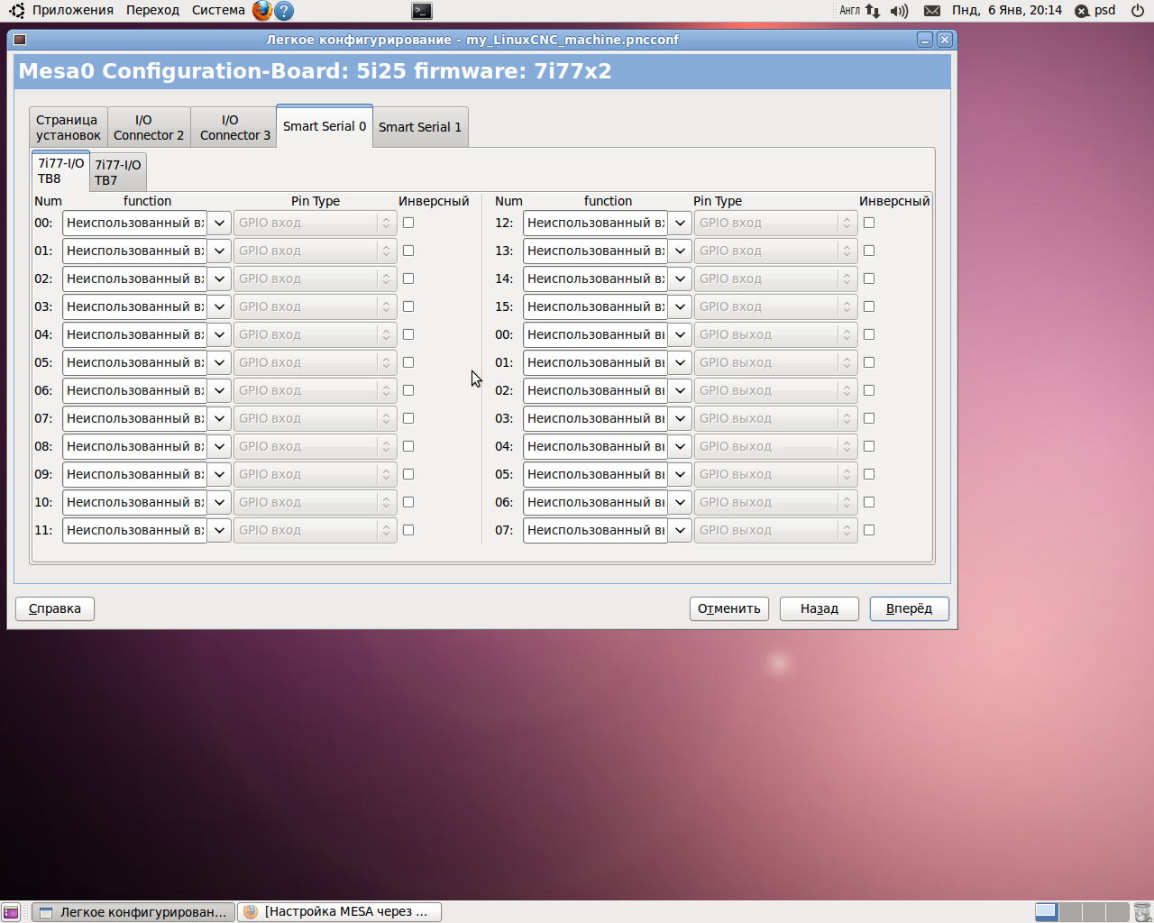Open function dropdown arrow for row 10

click(x=219, y=502)
